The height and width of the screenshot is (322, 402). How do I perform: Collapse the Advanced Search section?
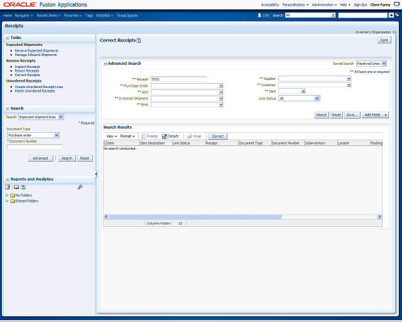(105, 64)
